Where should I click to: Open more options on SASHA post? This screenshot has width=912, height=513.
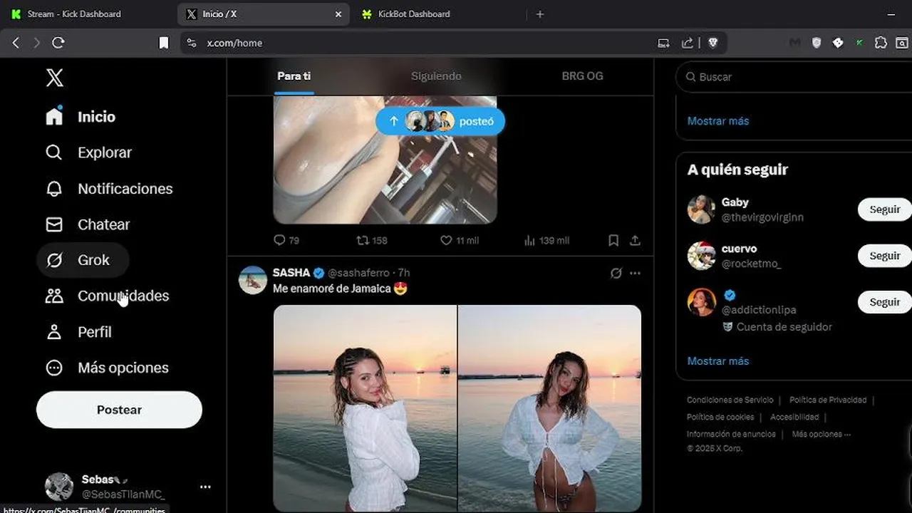(635, 273)
